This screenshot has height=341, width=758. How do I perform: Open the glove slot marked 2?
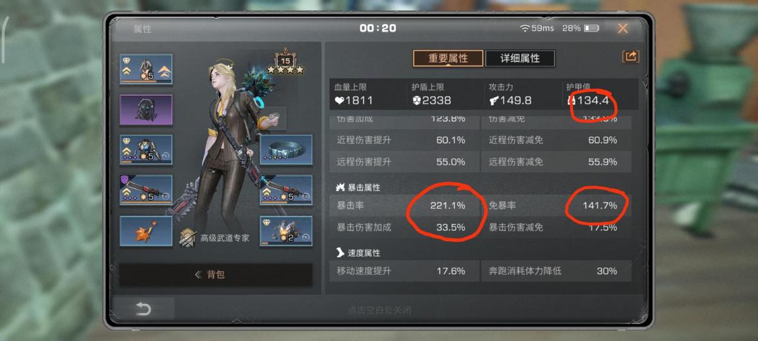286,231
